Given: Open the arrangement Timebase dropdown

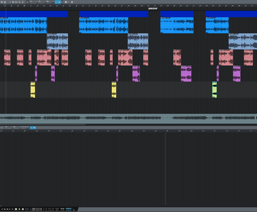Looking at the screenshot, I should click(x=41, y=1).
